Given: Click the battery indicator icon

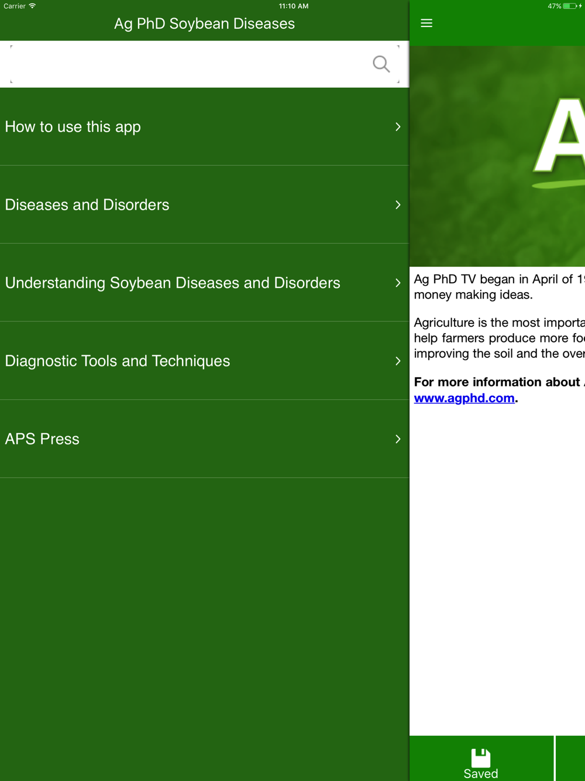Looking at the screenshot, I should pyautogui.click(x=570, y=6).
